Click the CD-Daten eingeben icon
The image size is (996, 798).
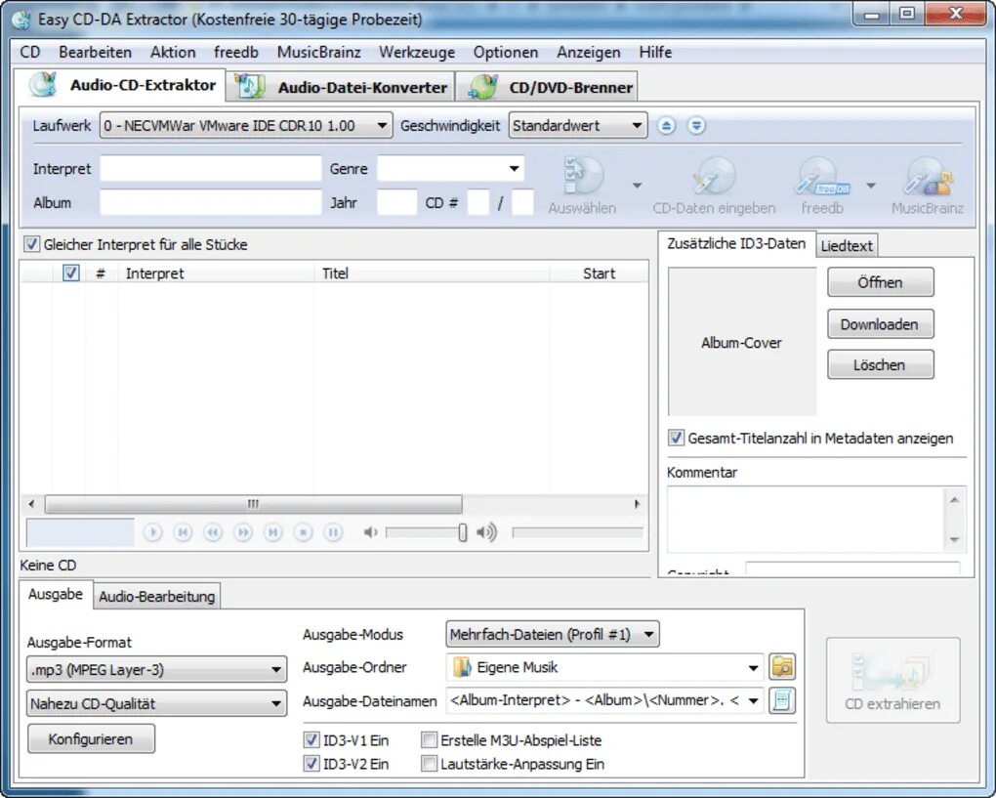(x=714, y=176)
